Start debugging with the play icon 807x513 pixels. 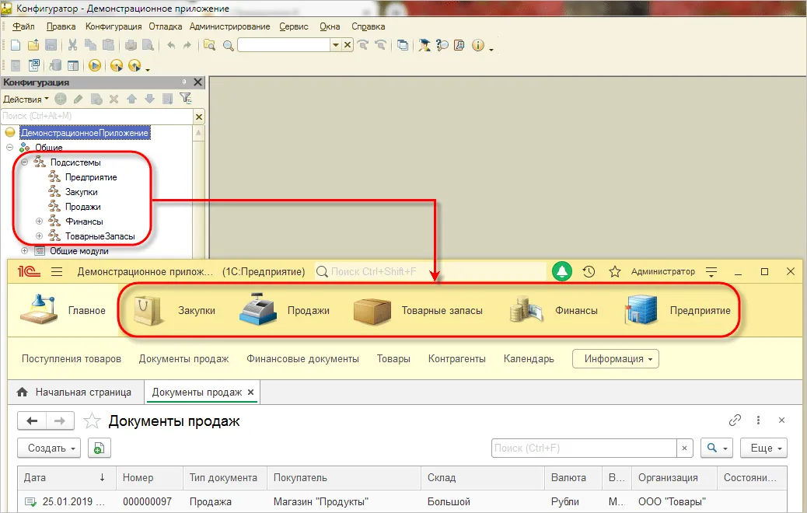94,65
